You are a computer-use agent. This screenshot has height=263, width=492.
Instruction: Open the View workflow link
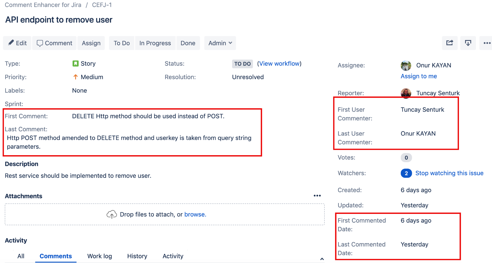(279, 64)
